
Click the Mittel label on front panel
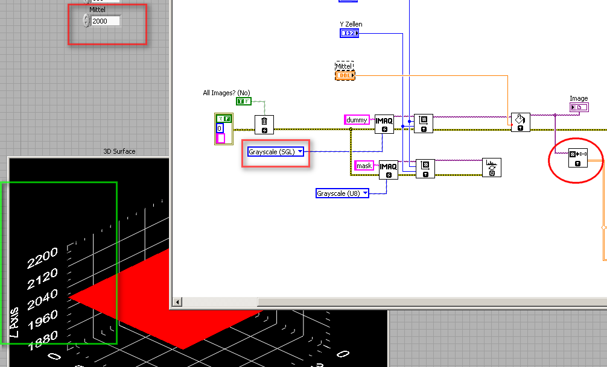[x=97, y=10]
